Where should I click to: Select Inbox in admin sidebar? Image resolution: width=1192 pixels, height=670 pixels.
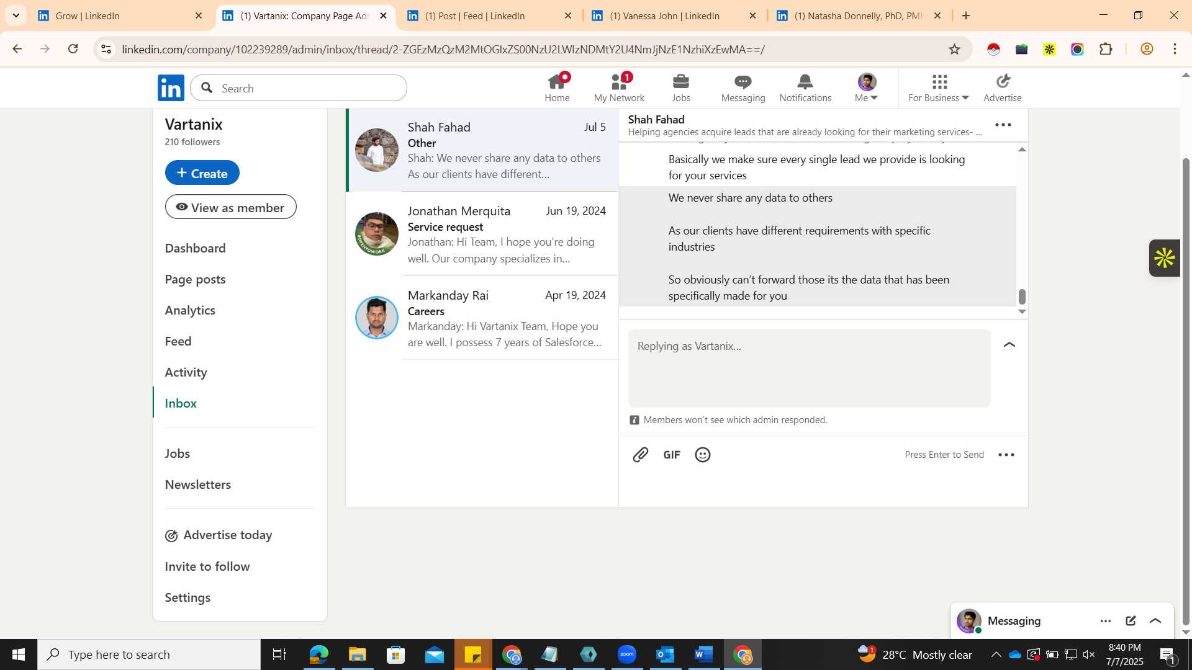coord(181,403)
